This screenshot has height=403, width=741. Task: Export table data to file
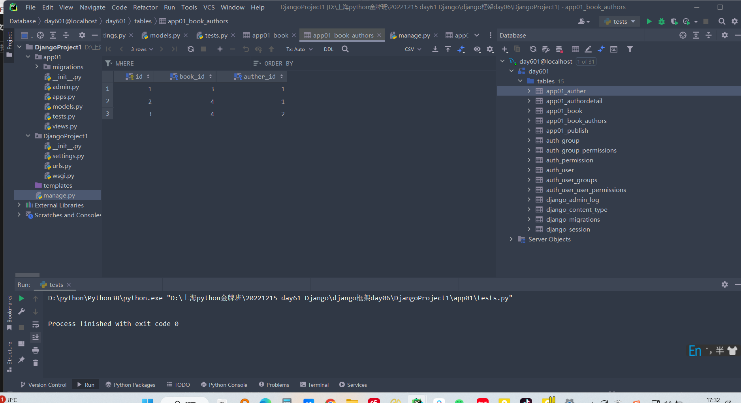435,49
